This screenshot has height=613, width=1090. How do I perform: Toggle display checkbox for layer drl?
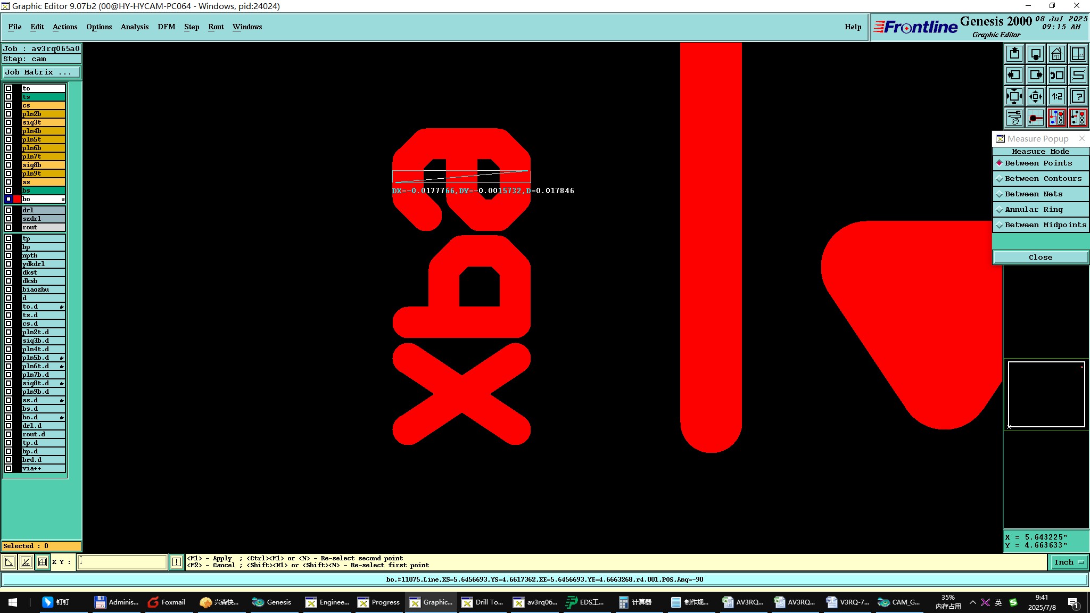[9, 210]
